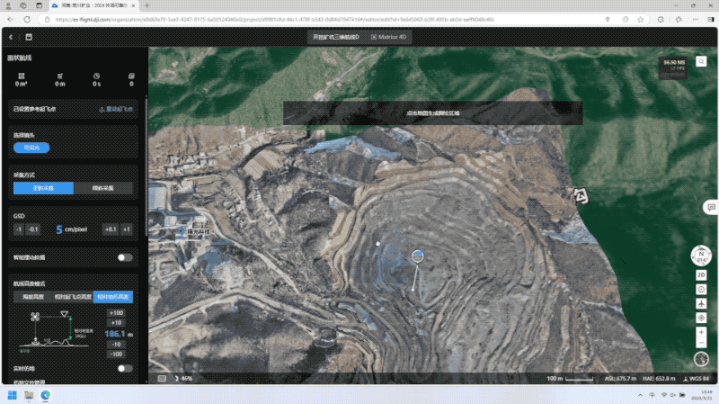
Task: Raise route altitude by 10
Action: (x=116, y=323)
